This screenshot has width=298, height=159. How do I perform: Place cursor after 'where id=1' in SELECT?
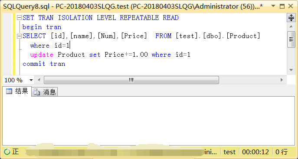[70, 45]
